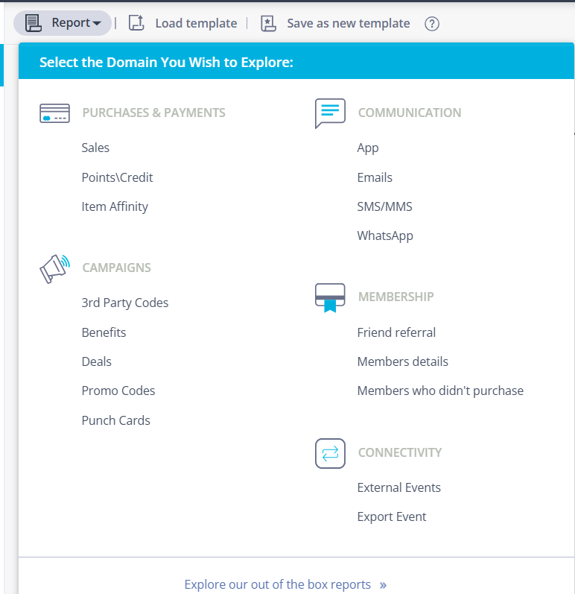575x594 pixels.
Task: Click the CONNECTIVITY heading
Action: (x=400, y=452)
